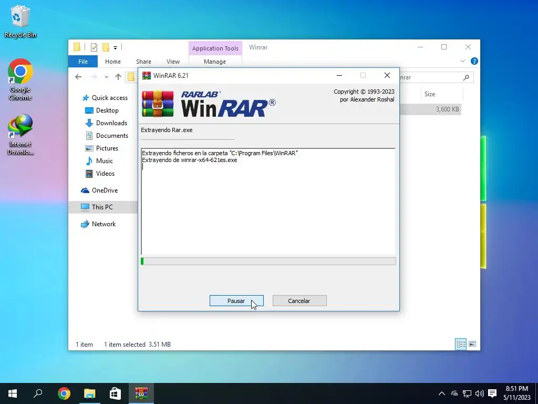
Task: Open Pictures in the navigation pane
Action: [x=101, y=148]
